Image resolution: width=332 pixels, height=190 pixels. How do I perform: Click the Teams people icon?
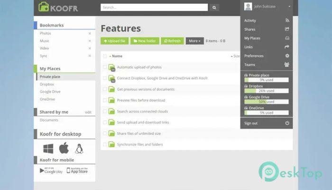tap(287, 65)
